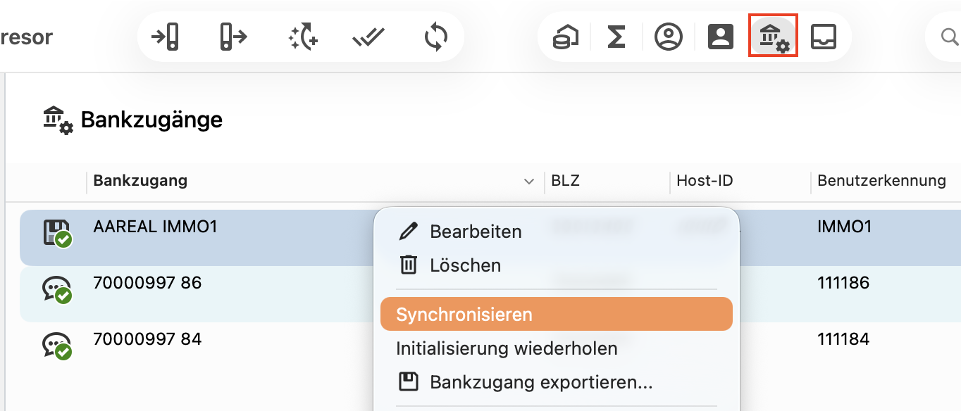Expand the Bankzugang column sort chevron
The image size is (961, 411).
[x=529, y=182]
